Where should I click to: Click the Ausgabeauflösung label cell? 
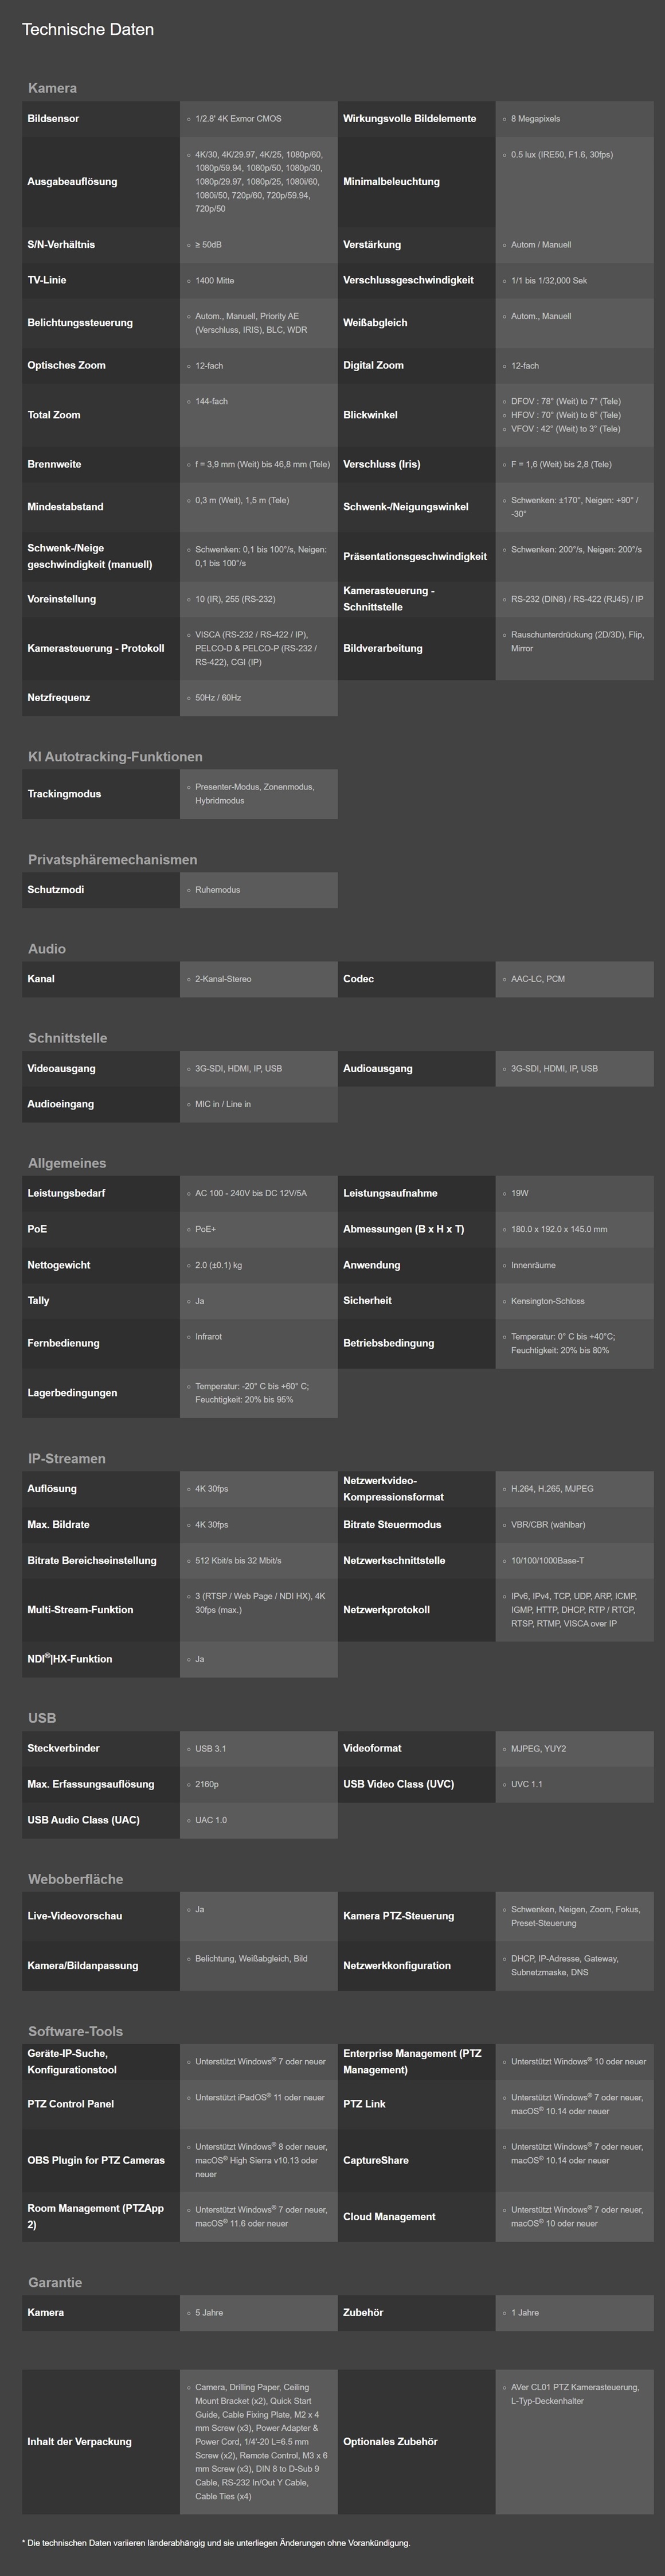(72, 182)
